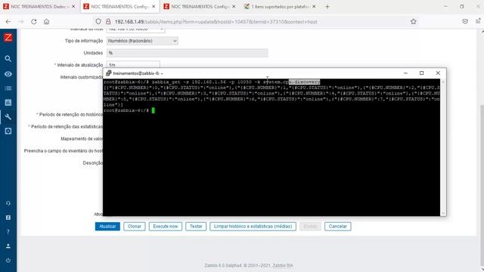The width and height of the screenshot is (484, 272).
Task: Open Administration gear icon in sidebar
Action: coord(8,131)
